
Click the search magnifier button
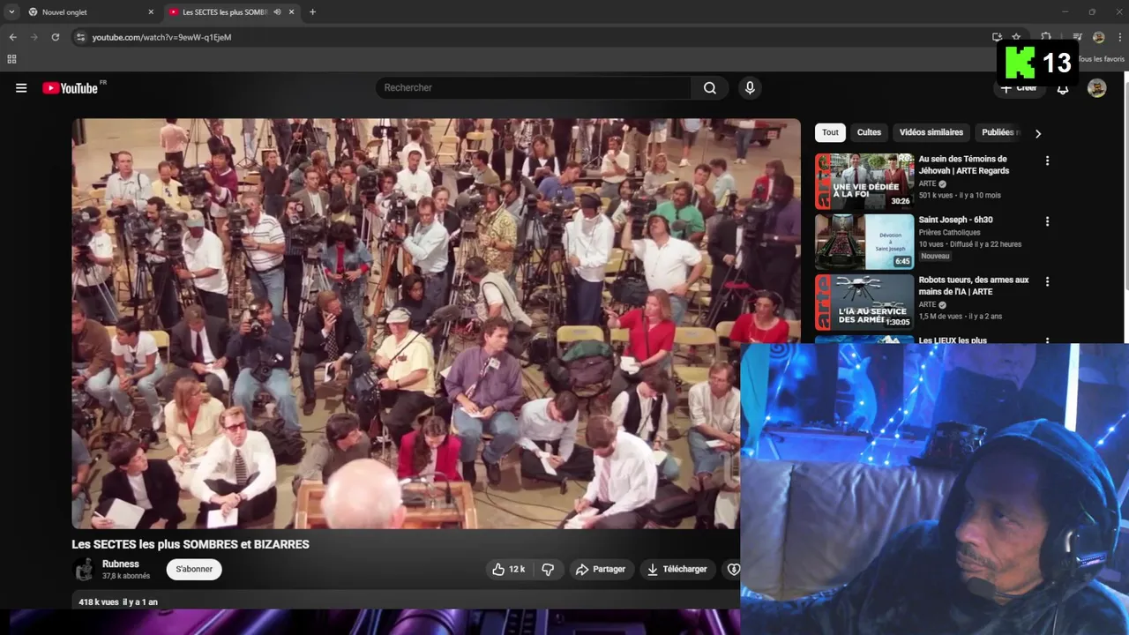(710, 88)
